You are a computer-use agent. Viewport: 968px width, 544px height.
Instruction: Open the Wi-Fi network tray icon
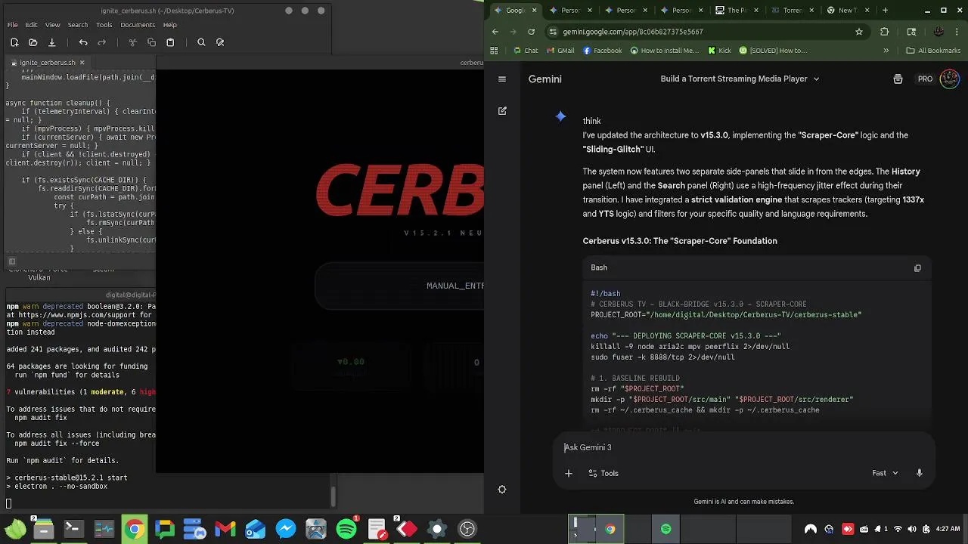pyautogui.click(x=898, y=529)
